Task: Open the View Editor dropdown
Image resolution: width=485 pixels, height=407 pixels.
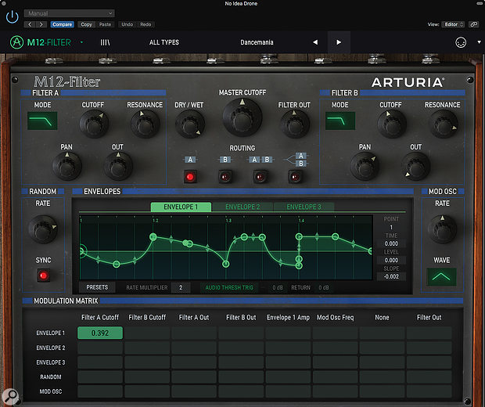Action: [x=453, y=24]
